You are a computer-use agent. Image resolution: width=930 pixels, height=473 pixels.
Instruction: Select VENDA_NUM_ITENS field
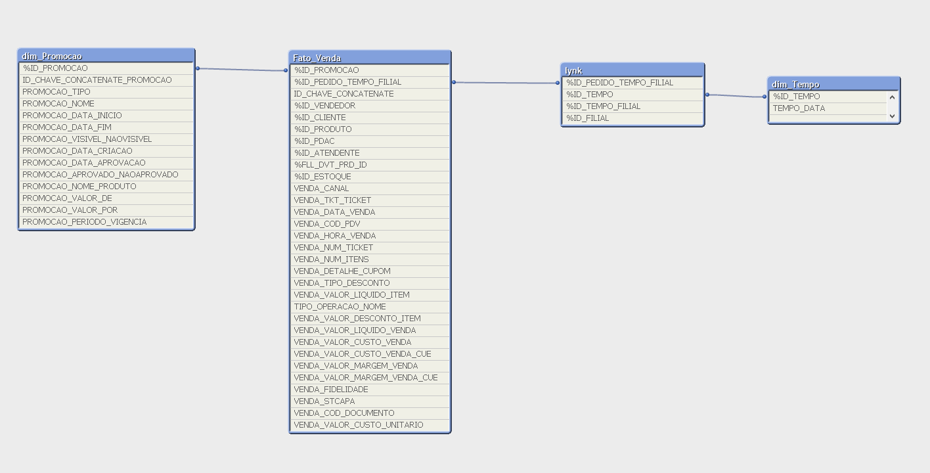[x=370, y=259]
